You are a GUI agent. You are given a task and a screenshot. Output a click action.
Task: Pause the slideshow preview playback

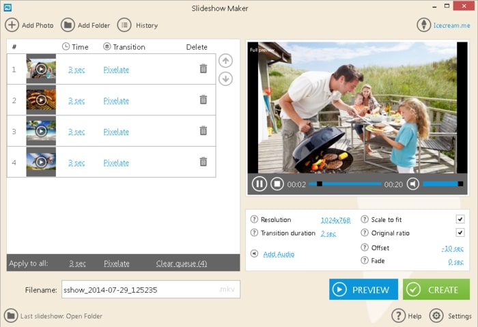259,184
